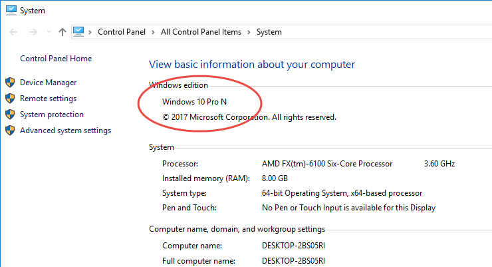492x267 pixels.
Task: Click the Windows edition section header
Action: pyautogui.click(x=178, y=85)
